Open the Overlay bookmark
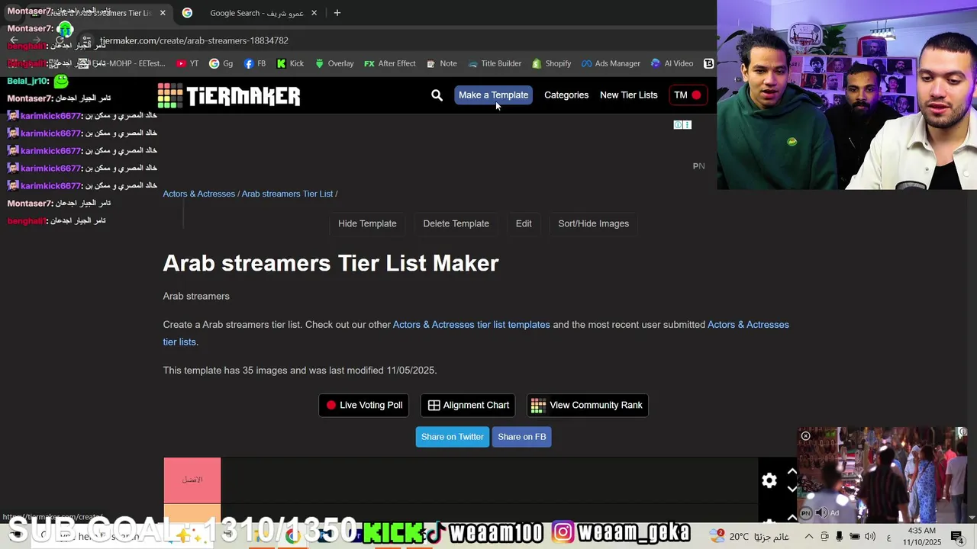The height and width of the screenshot is (549, 977). [334, 63]
